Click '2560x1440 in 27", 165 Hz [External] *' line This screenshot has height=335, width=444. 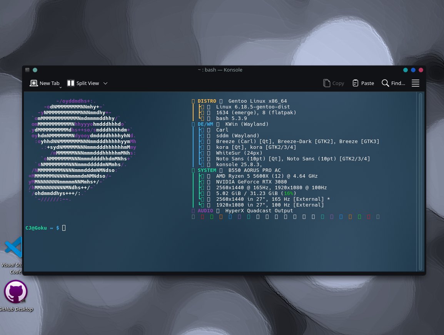pyautogui.click(x=273, y=199)
